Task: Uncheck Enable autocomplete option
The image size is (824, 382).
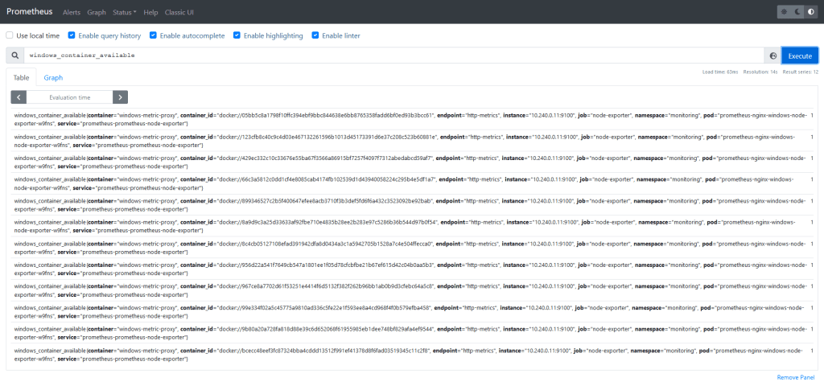Action: tap(153, 35)
